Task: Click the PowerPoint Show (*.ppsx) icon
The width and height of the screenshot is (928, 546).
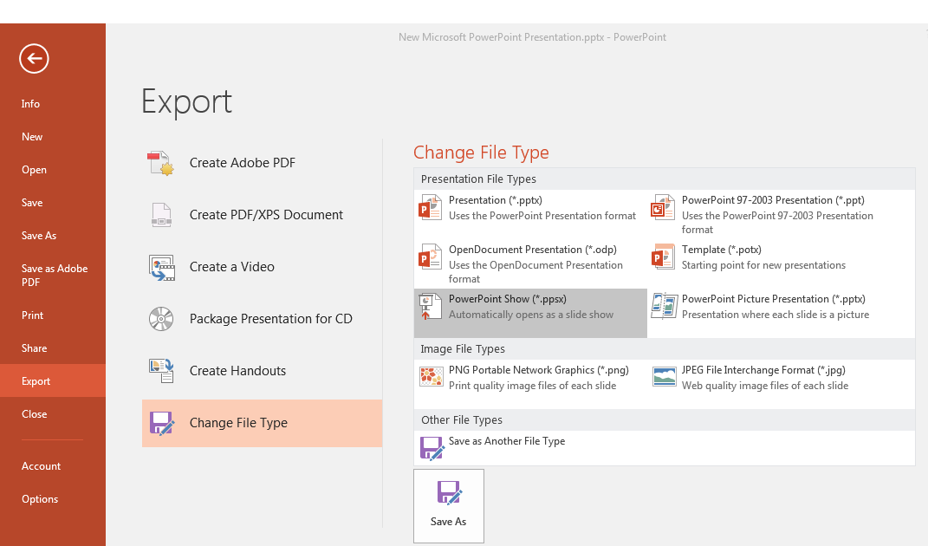Action: pos(431,306)
